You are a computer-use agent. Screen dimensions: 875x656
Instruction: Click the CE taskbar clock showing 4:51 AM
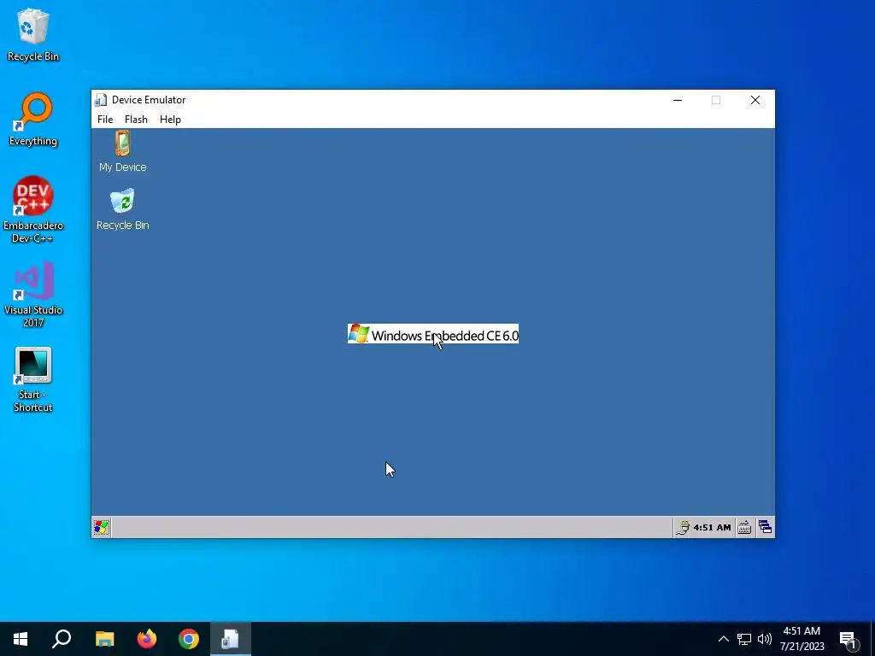coord(712,527)
